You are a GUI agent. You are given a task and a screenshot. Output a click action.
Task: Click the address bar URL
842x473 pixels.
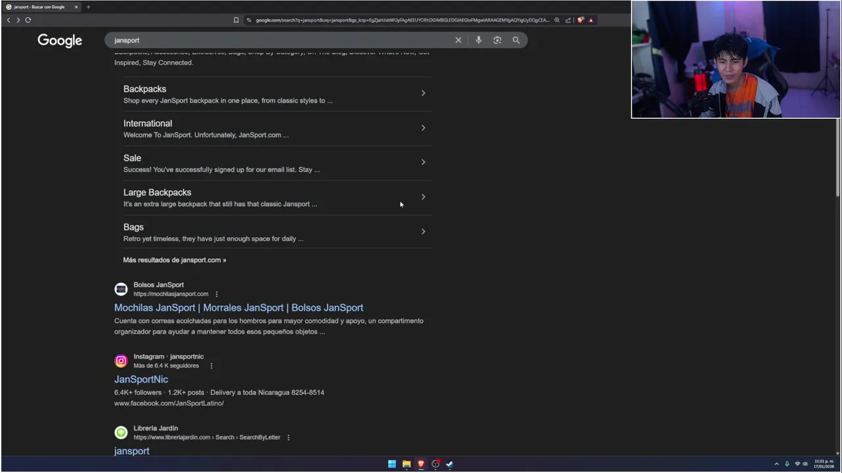[402, 20]
